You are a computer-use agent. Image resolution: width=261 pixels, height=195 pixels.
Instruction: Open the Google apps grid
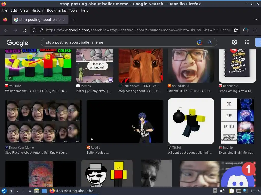pyautogui.click(x=247, y=42)
